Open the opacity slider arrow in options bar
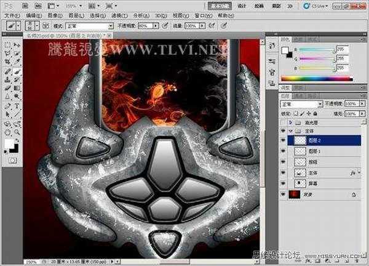 point(156,26)
